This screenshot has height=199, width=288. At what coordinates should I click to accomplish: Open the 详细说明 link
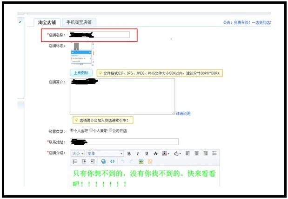pos(183,114)
